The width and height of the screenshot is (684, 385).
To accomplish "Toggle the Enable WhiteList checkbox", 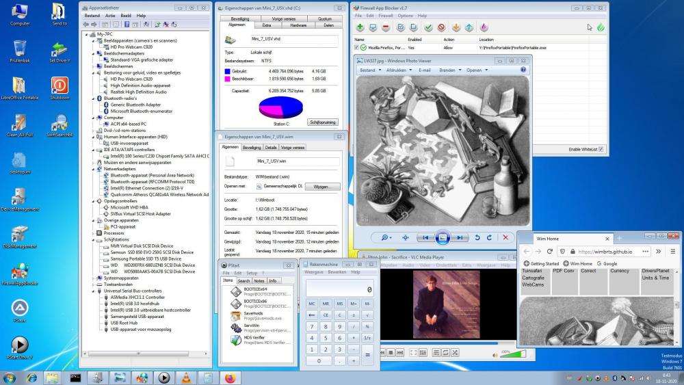I will tap(601, 149).
